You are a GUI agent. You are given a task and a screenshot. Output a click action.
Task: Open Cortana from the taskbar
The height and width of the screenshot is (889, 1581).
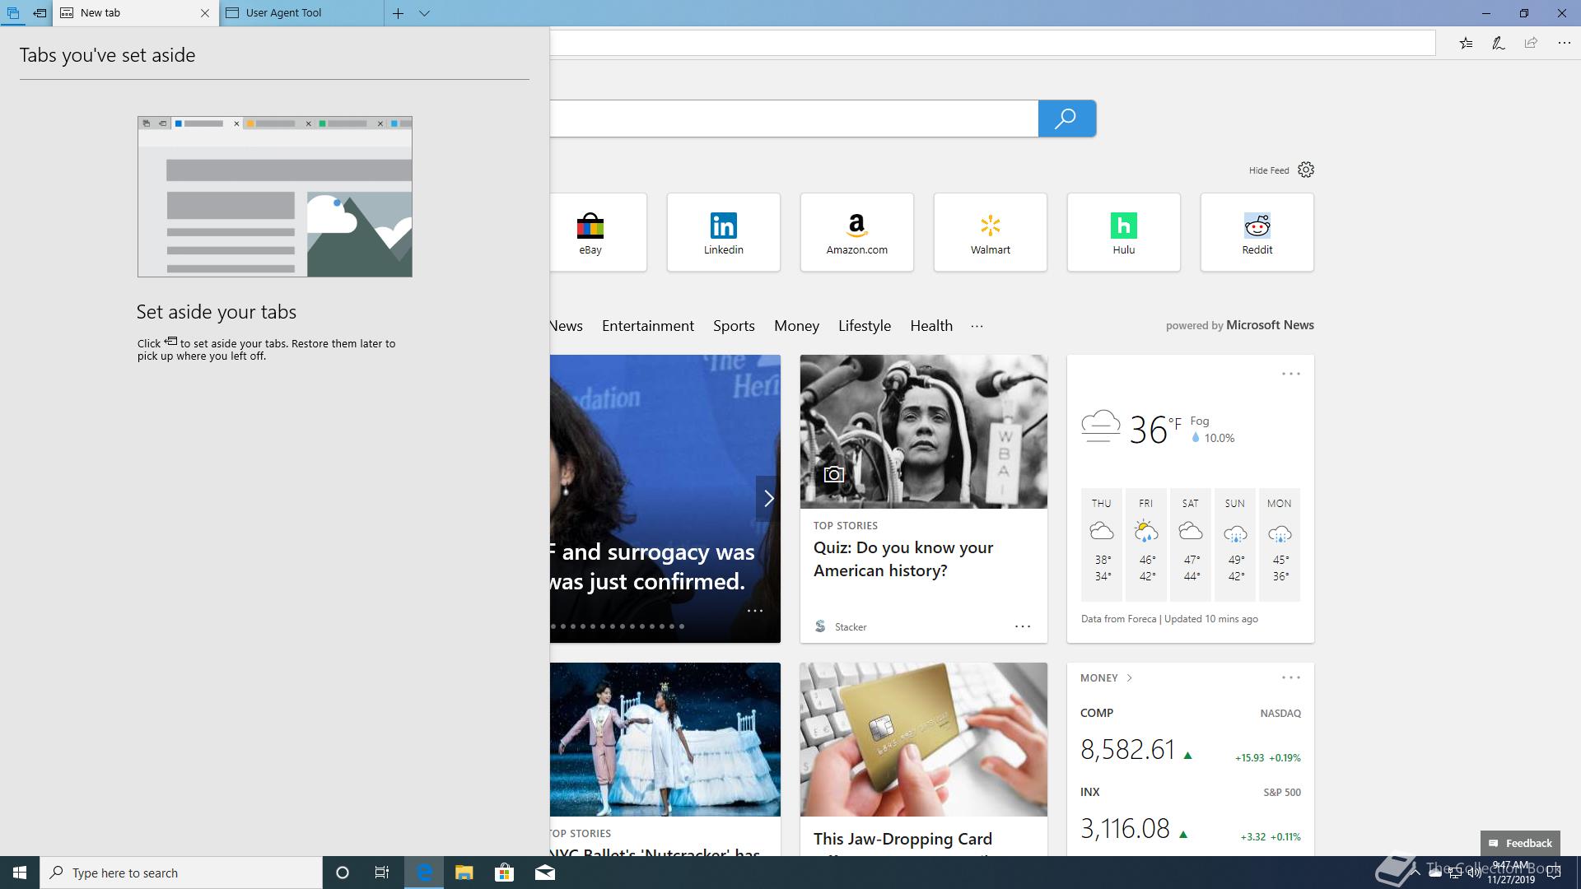point(343,873)
